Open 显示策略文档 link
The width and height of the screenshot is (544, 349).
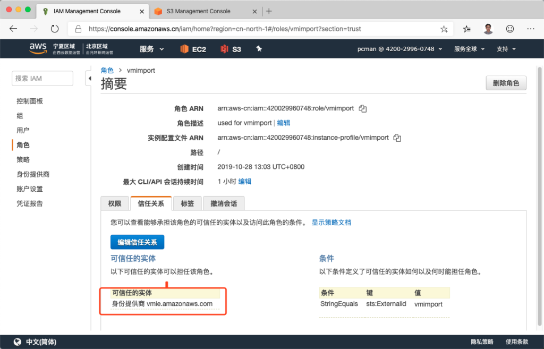[331, 223]
